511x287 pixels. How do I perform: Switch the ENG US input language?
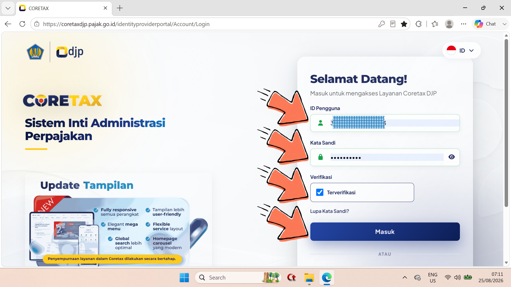click(x=433, y=278)
